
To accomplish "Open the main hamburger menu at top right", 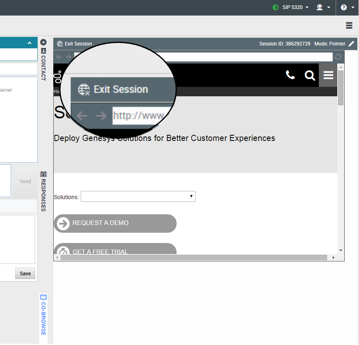I will coord(349,25).
